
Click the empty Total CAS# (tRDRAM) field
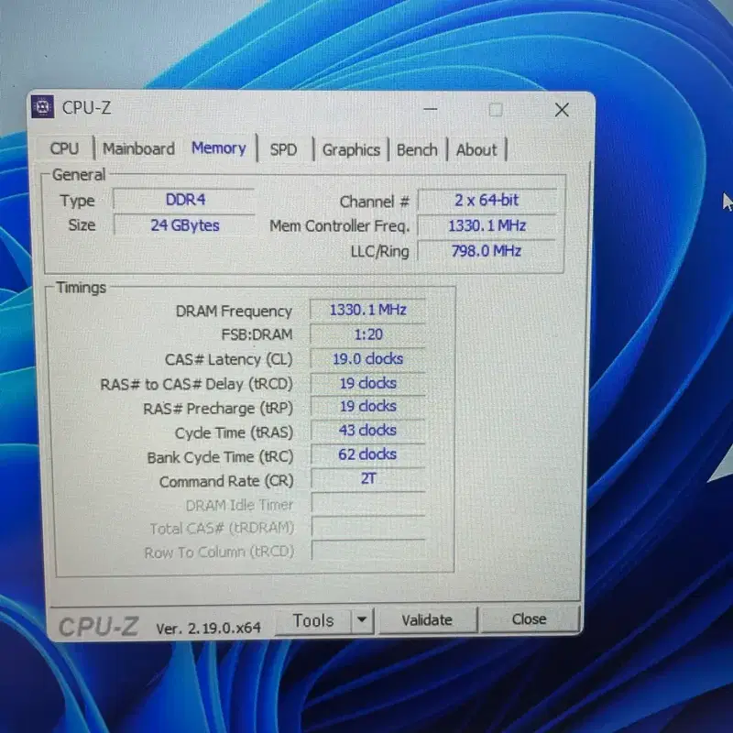(x=368, y=527)
